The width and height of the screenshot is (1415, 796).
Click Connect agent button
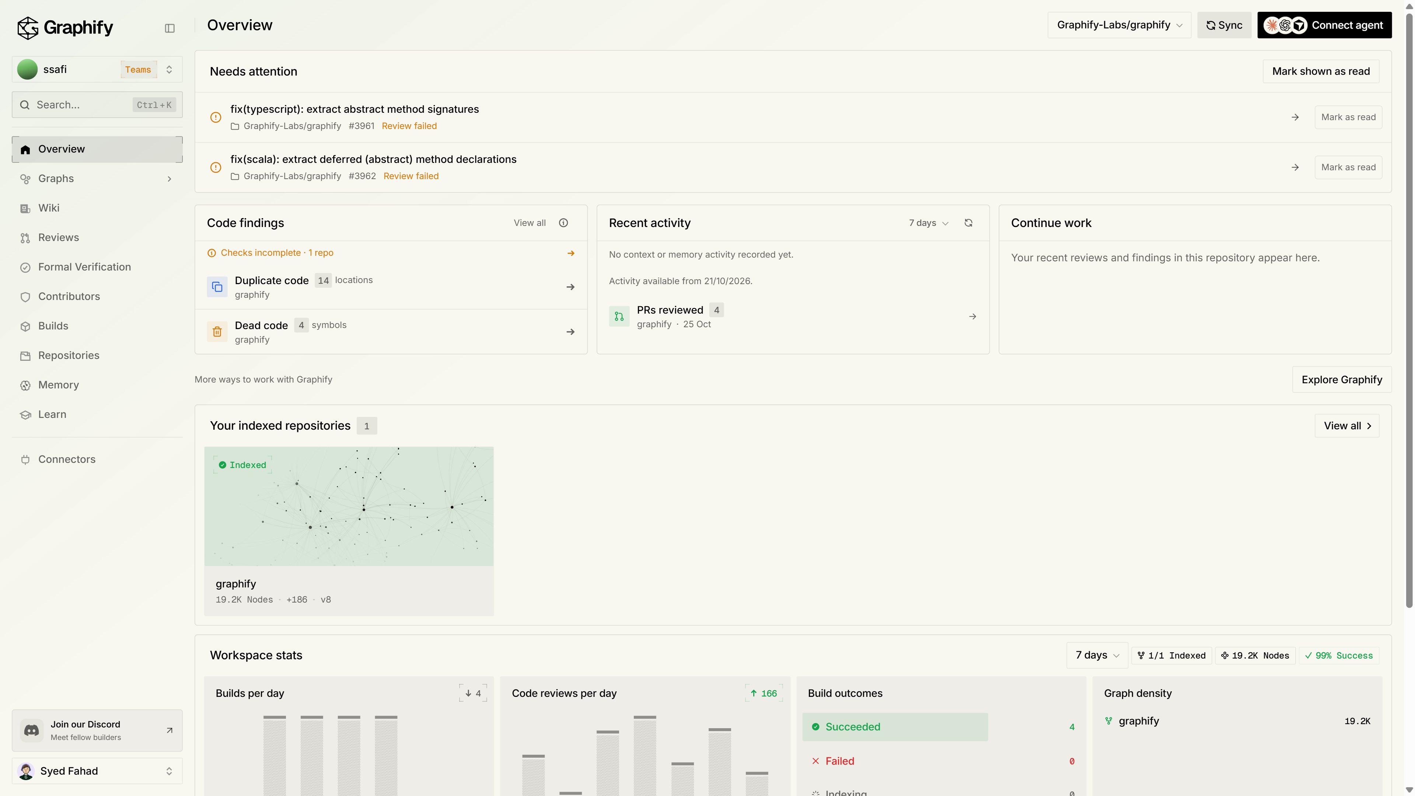coord(1324,25)
